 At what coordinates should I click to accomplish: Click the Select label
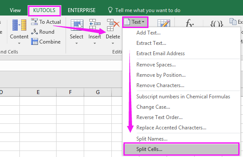coord(76,37)
